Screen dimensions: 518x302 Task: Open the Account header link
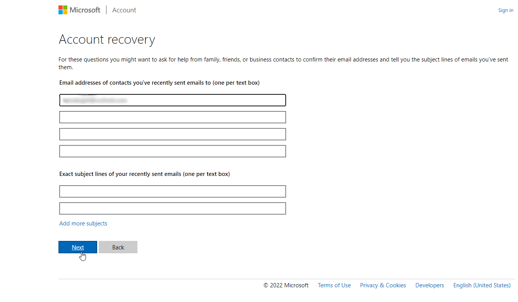124,10
